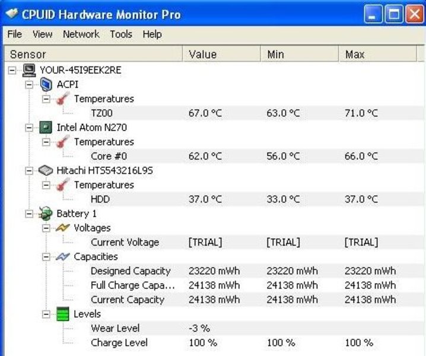This screenshot has height=356, width=426.
Task: Click the ACPI monitor icon
Action: tap(46, 84)
